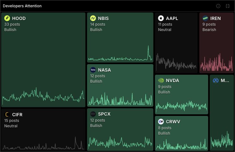
Task: Select the NASA ticker label
Action: coord(105,70)
